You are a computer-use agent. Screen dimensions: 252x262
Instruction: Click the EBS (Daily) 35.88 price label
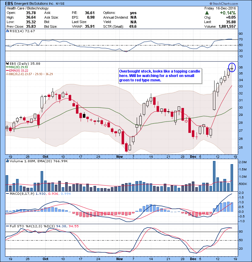[x=25, y=63]
